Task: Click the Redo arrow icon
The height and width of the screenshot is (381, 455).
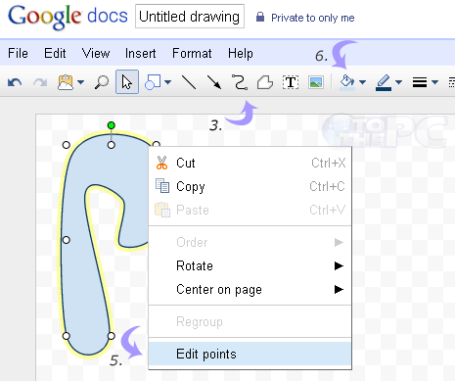Action: tap(40, 82)
